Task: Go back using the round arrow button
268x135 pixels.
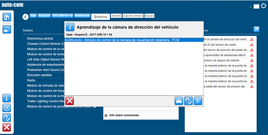Action: tap(25, 17)
